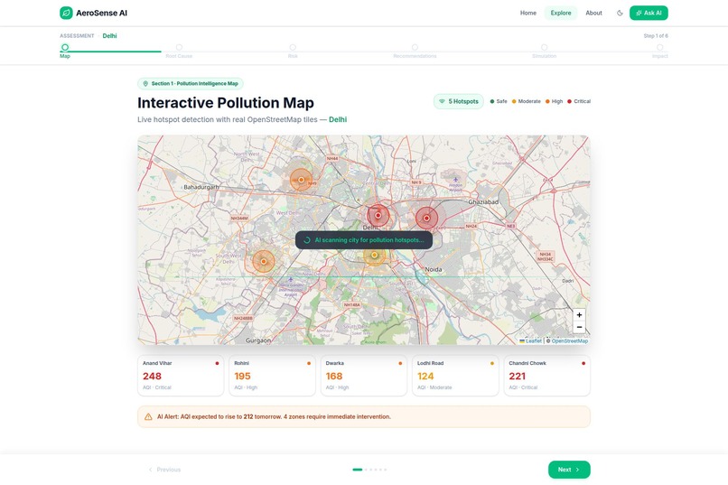Image resolution: width=728 pixels, height=485 pixels.
Task: Select the Rohini hotspot marker on the map
Action: click(301, 180)
